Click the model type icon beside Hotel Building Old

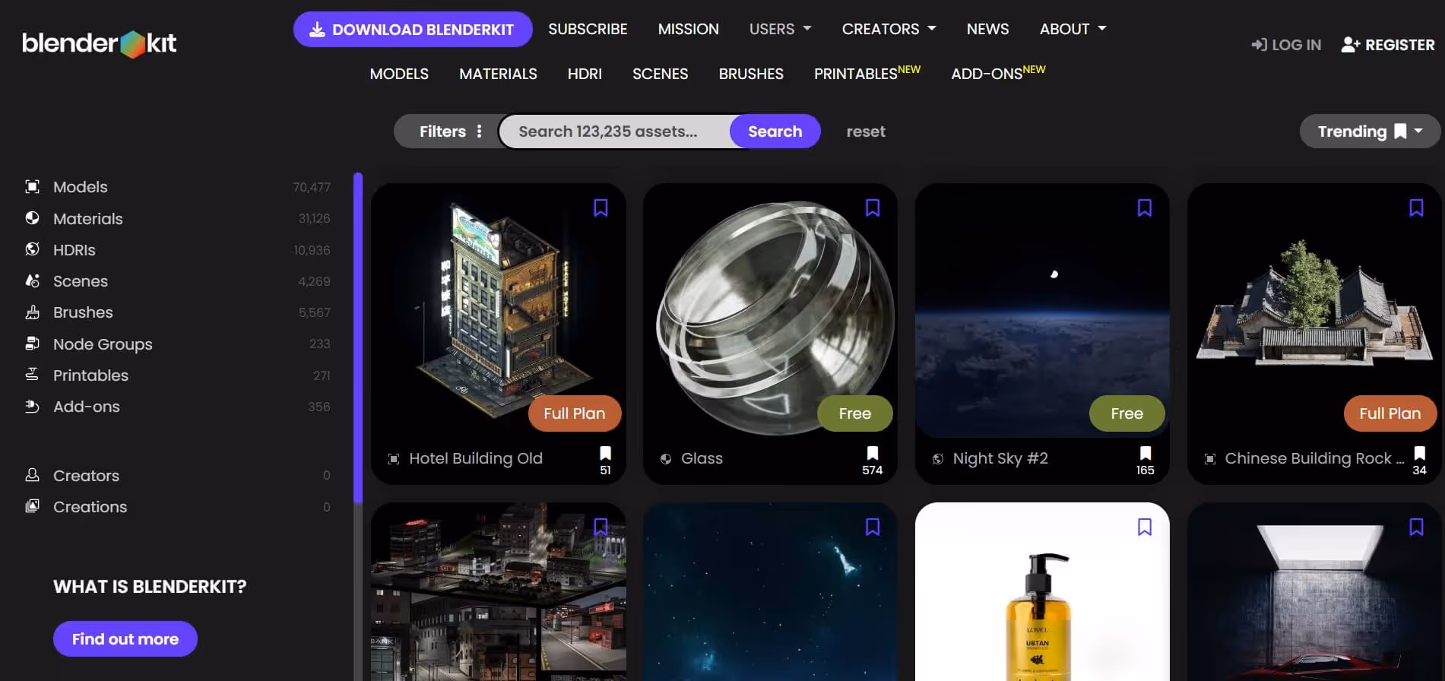pyautogui.click(x=394, y=459)
